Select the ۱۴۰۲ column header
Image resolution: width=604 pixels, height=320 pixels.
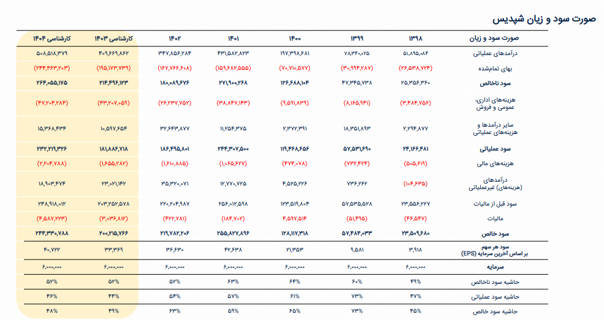click(x=175, y=39)
